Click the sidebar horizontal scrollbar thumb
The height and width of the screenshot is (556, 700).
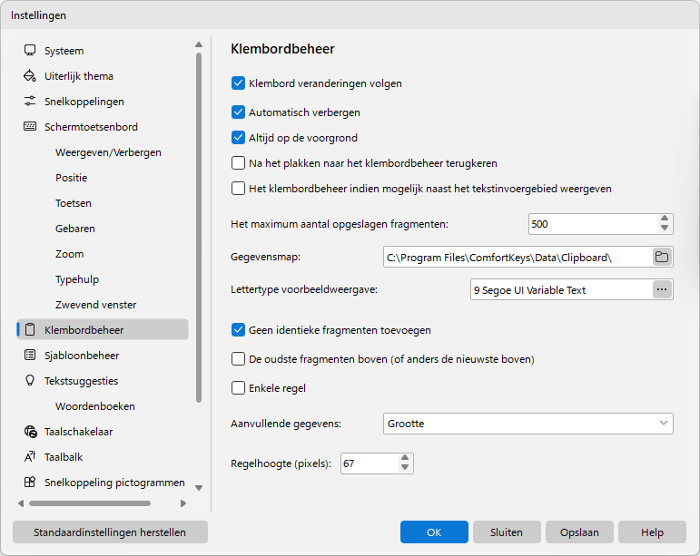(x=90, y=503)
